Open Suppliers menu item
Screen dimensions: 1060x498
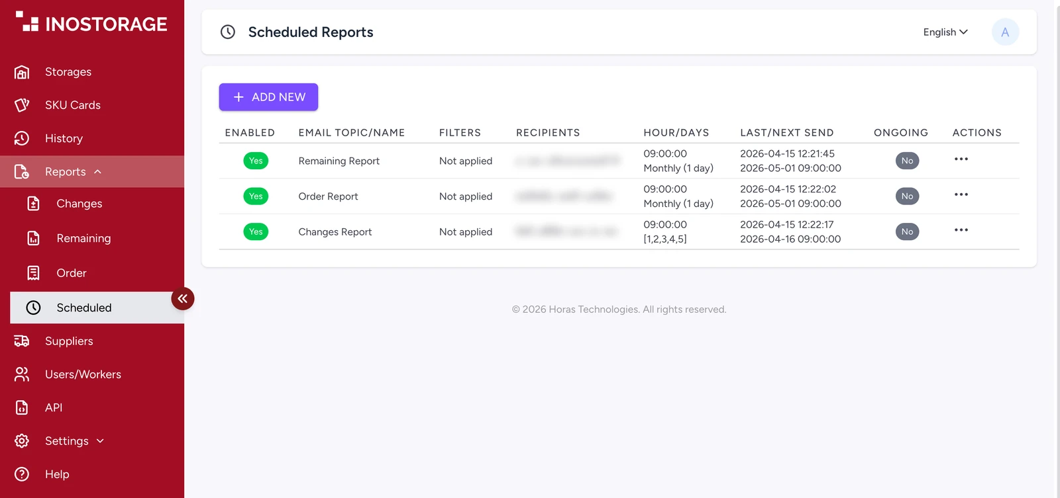tap(69, 341)
